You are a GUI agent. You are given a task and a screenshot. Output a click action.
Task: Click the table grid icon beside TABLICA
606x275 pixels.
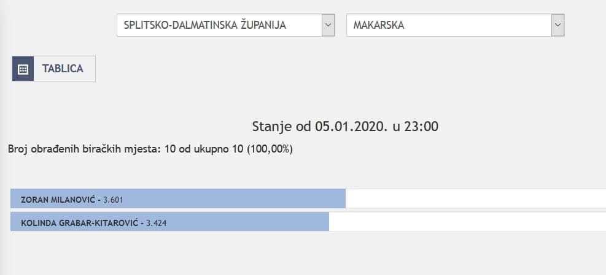click(x=23, y=69)
